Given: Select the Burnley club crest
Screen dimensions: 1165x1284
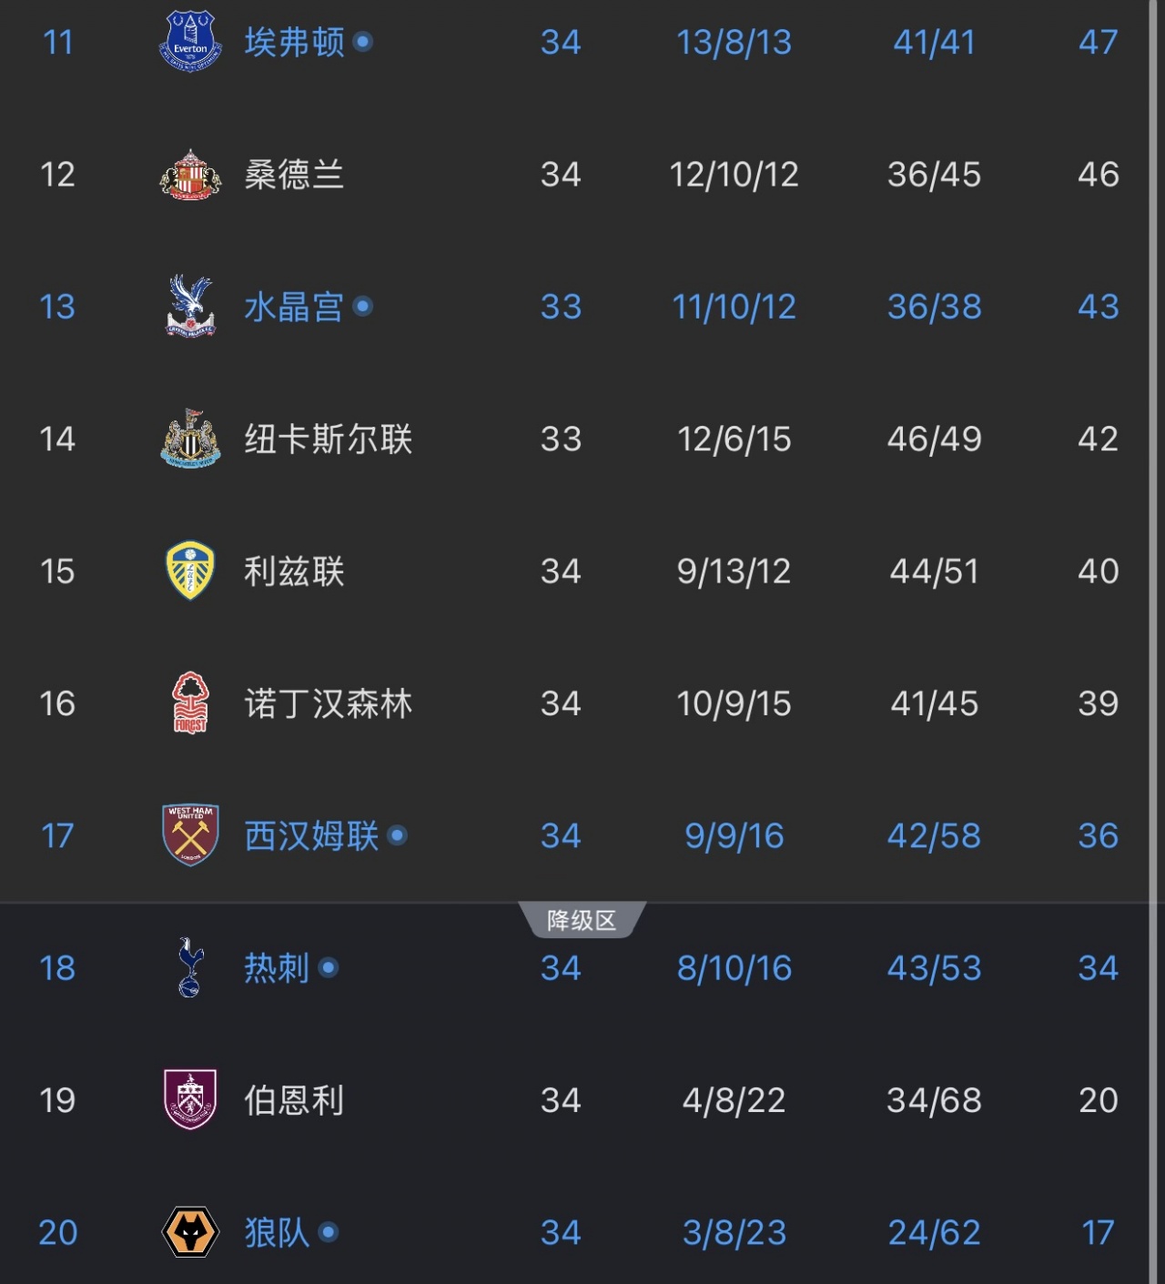Looking at the screenshot, I should (190, 1100).
